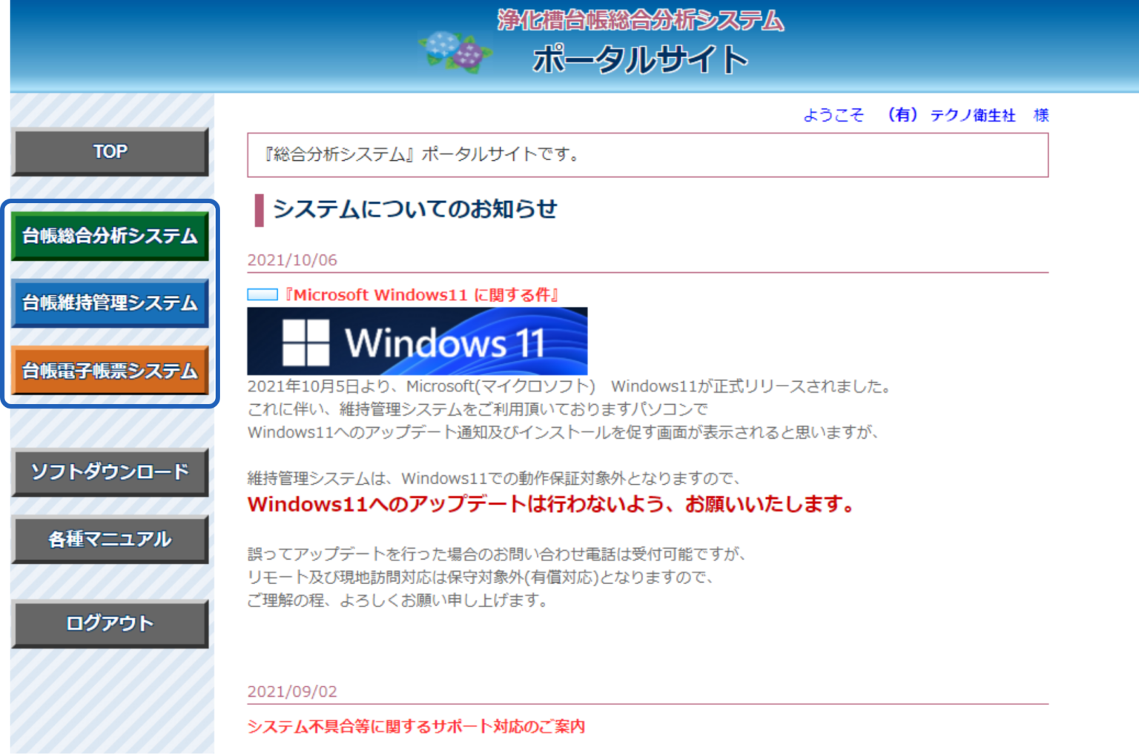
Task: Open 台帳総合分析システム green button
Action: click(x=110, y=236)
